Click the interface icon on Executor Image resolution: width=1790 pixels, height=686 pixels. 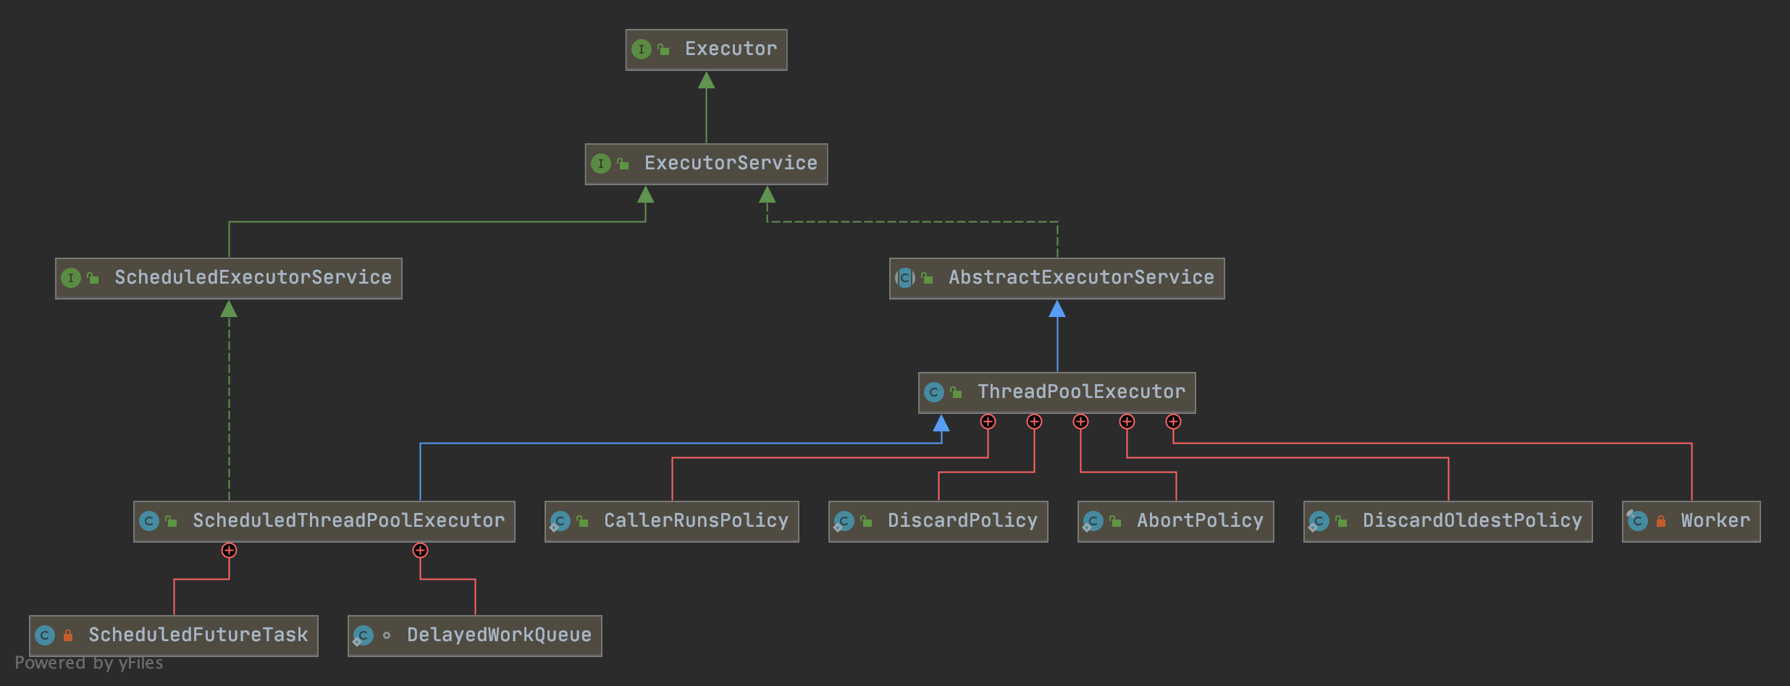tap(642, 49)
